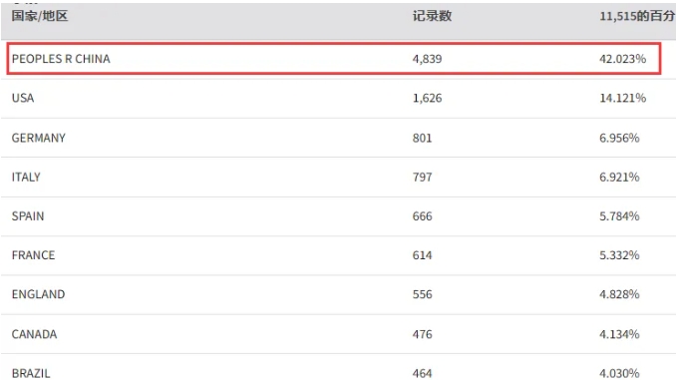Click the 5.332% percentage for France
677x380 pixels.
[x=619, y=255]
